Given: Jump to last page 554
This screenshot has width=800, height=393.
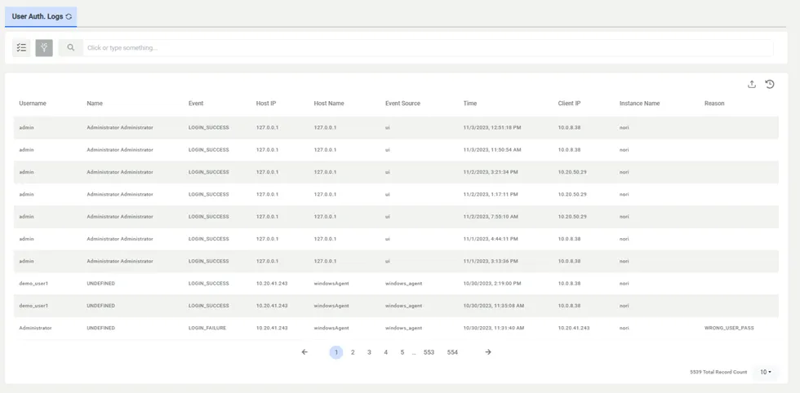Looking at the screenshot, I should 452,352.
